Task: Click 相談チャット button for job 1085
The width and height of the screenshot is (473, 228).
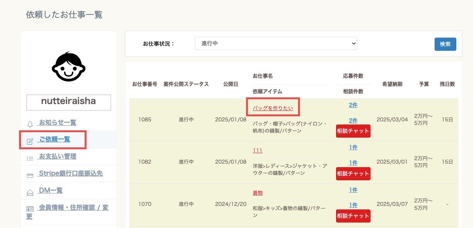Action: [353, 131]
